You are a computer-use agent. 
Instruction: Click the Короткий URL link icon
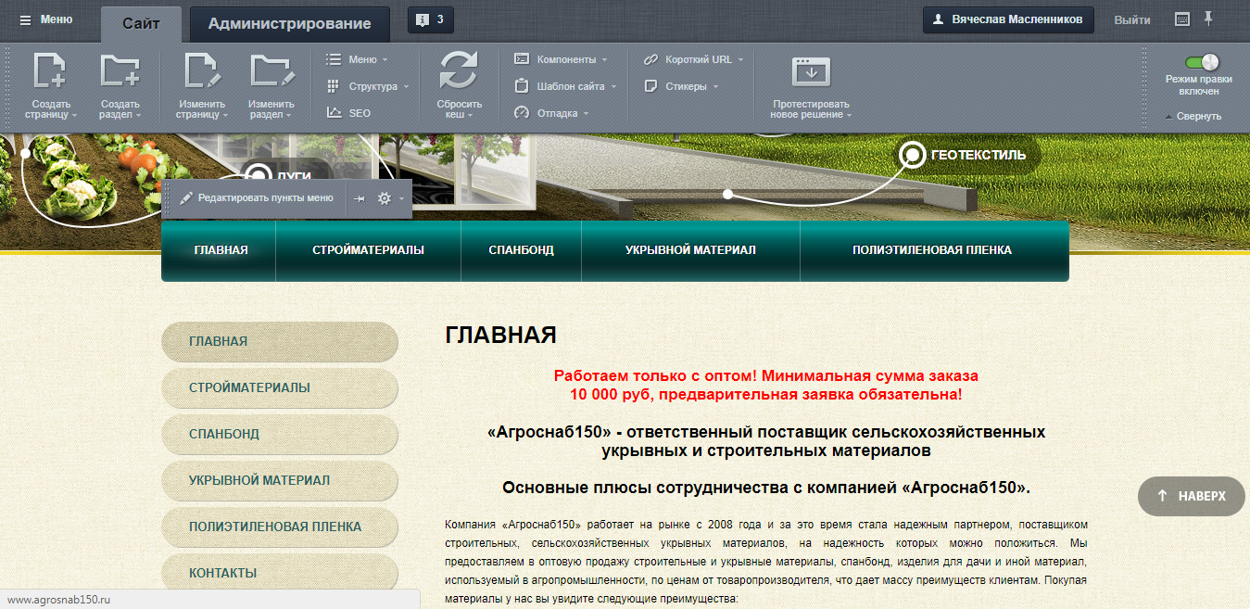(650, 59)
